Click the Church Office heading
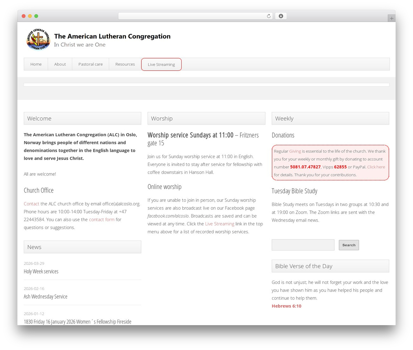Screen dimensions: 413x350 click(39, 190)
